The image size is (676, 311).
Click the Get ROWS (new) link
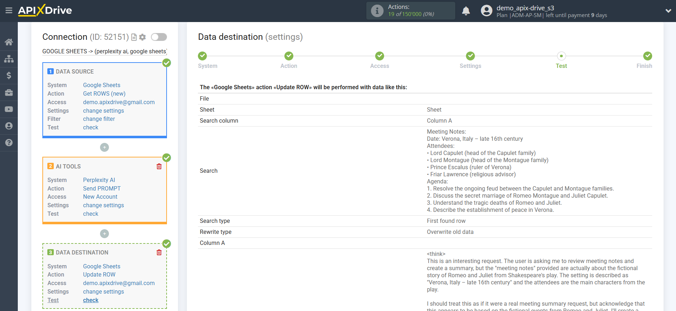104,93
